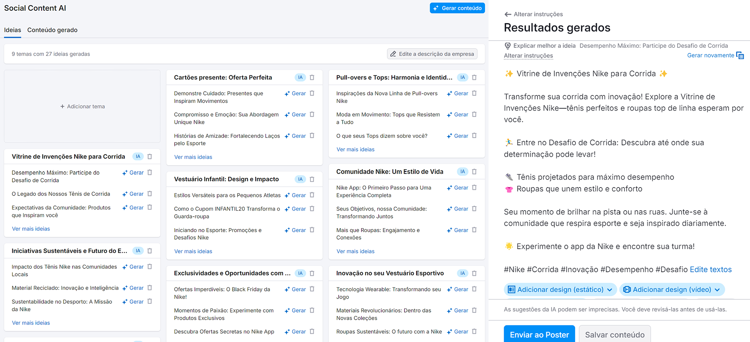Remove idea Estilos Versáteis para os Pequenos Atletas
Viewport: 750px width, 342px height.
tap(312, 195)
